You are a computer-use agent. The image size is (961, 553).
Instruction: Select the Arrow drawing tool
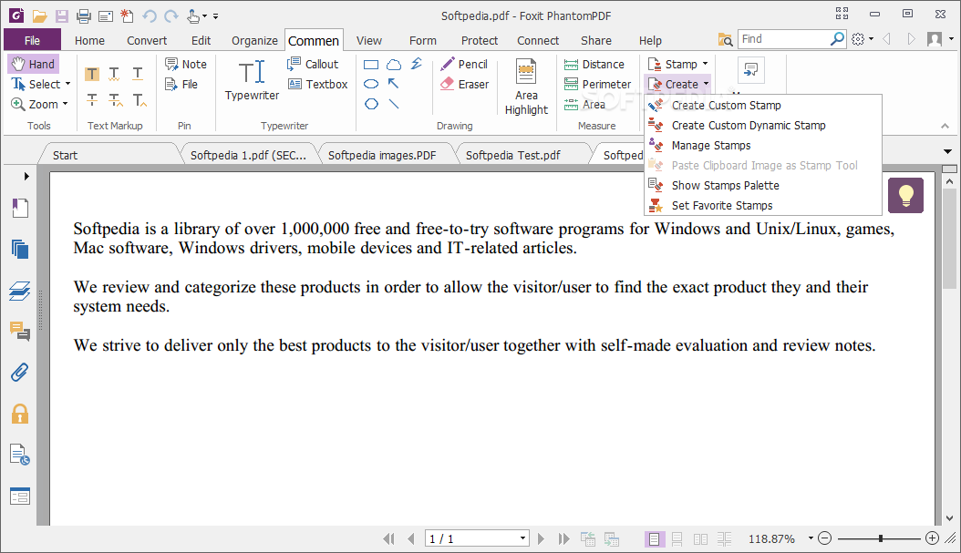[x=394, y=83]
